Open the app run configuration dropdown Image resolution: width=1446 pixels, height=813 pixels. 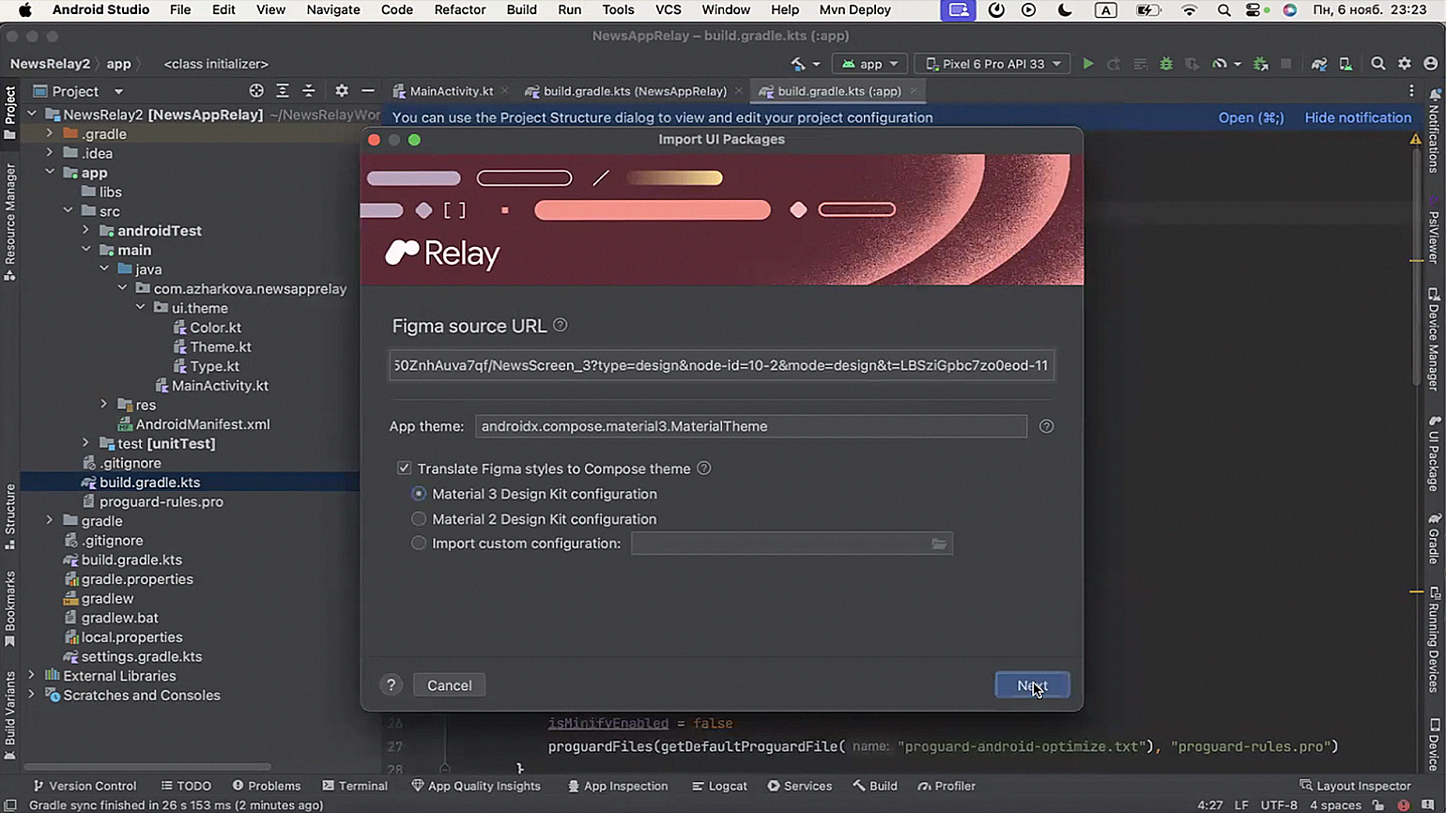click(x=870, y=64)
